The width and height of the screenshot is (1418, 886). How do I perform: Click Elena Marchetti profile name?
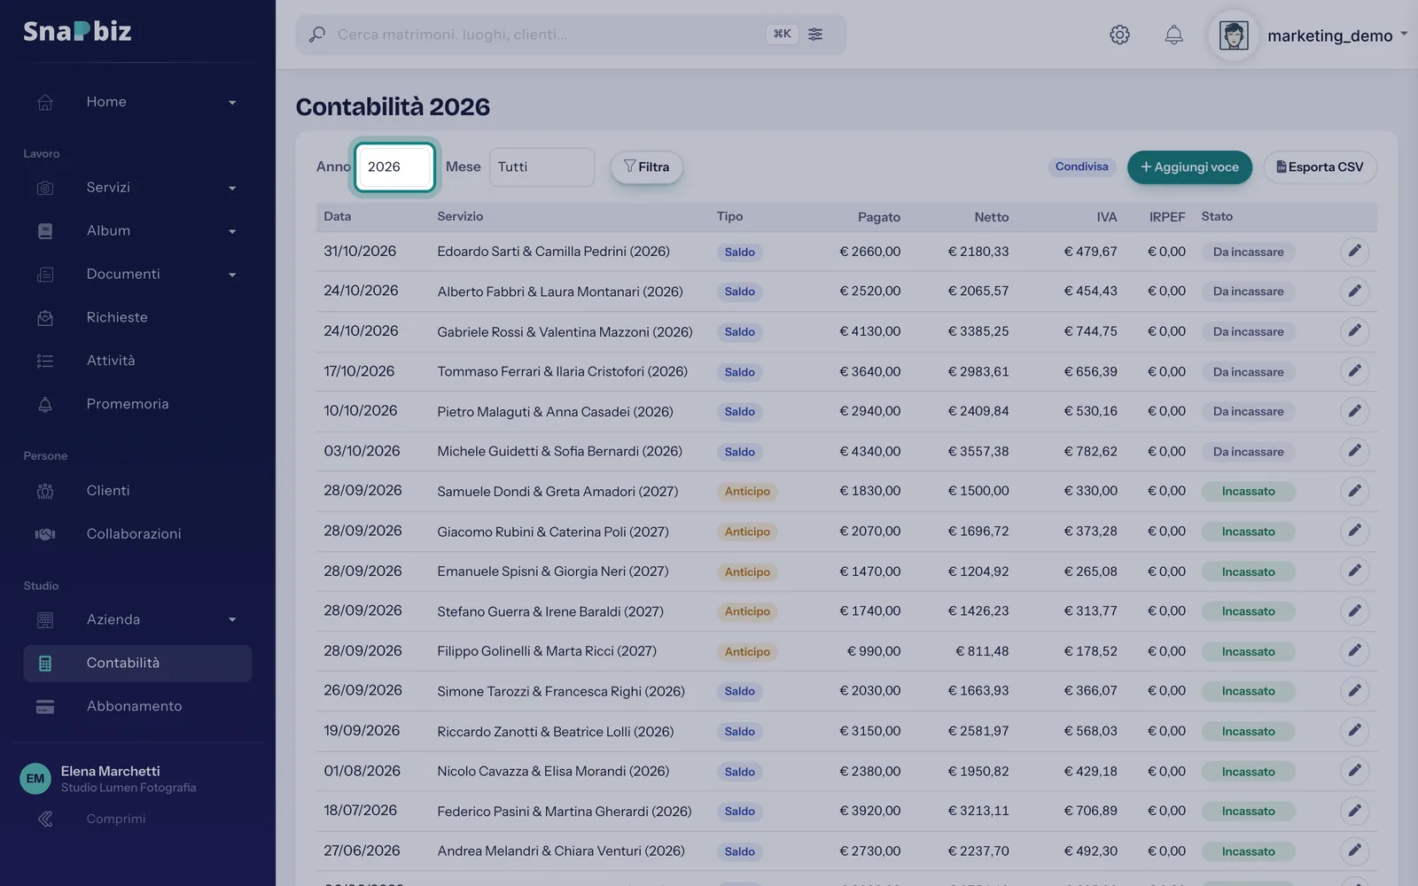click(x=110, y=771)
